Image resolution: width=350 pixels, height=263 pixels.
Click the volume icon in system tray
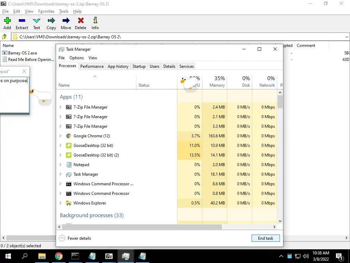pos(306,256)
